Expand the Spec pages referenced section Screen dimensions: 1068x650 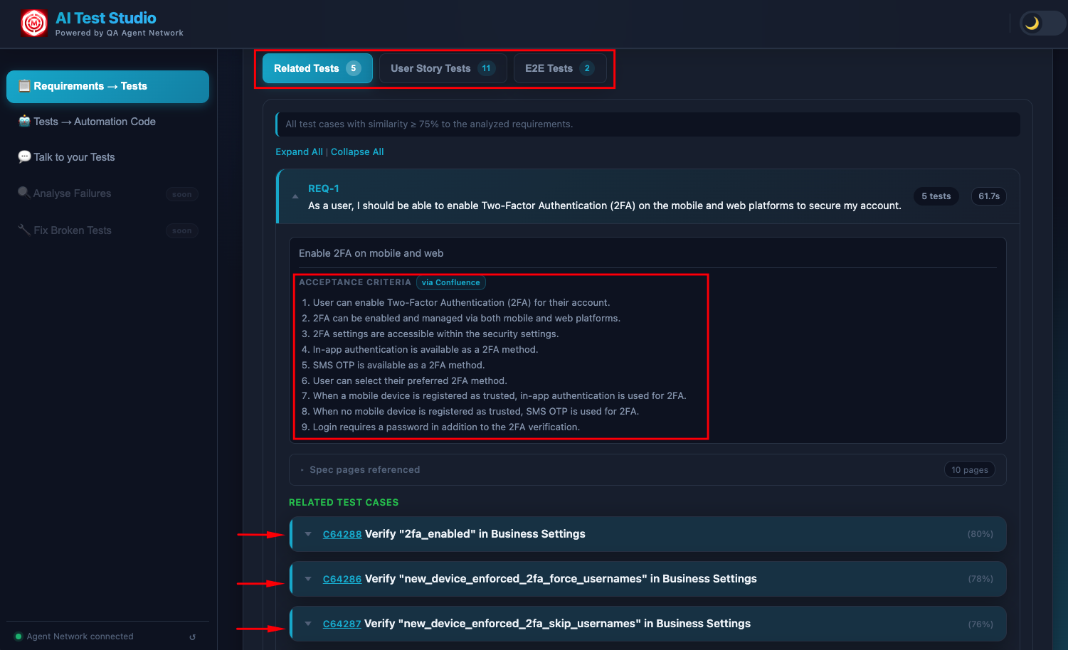coord(647,470)
